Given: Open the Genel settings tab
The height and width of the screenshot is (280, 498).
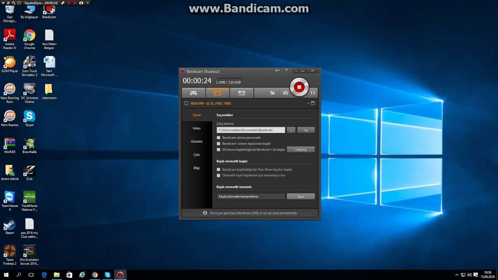Looking at the screenshot, I should 196,115.
